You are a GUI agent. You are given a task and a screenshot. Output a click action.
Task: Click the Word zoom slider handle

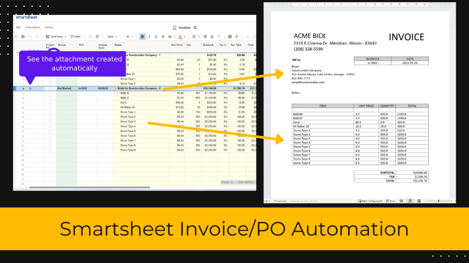[439, 201]
